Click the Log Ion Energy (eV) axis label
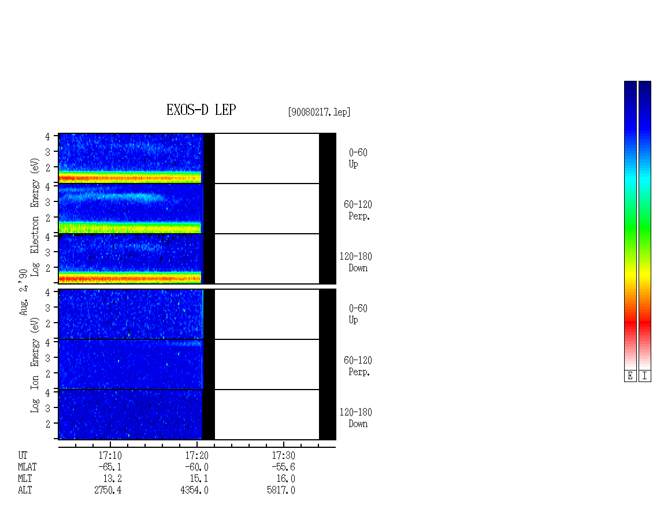 35,365
